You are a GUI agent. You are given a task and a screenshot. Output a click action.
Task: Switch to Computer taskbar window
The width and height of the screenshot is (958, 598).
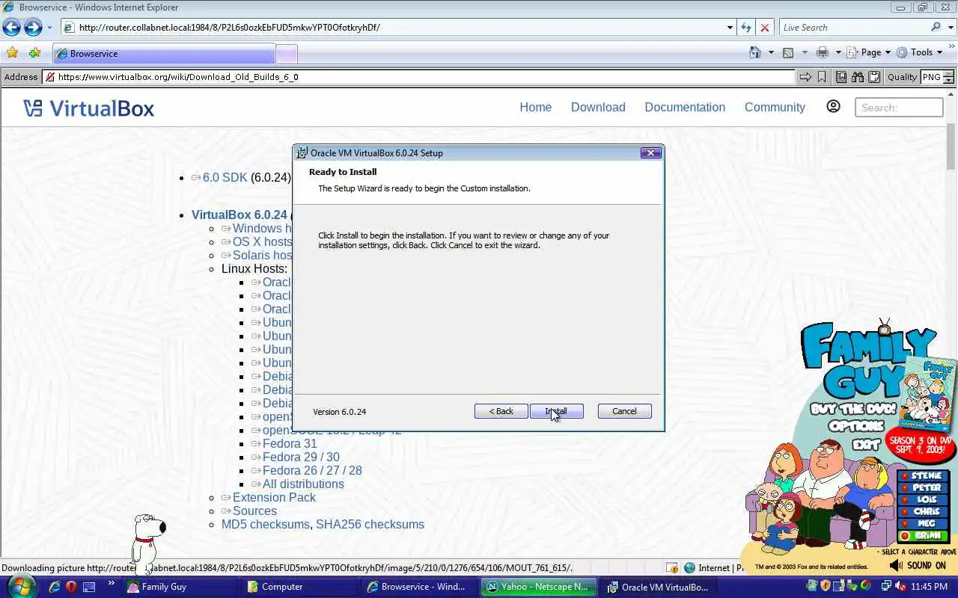pos(300,587)
